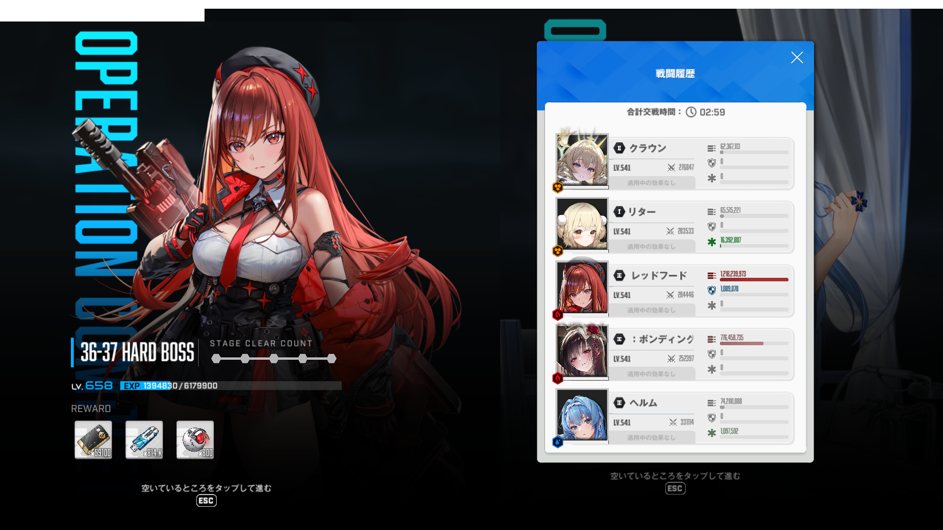Image resolution: width=943 pixels, height=530 pixels.
Task: Click crossed swords power icon for ヘルム
Action: [673, 422]
